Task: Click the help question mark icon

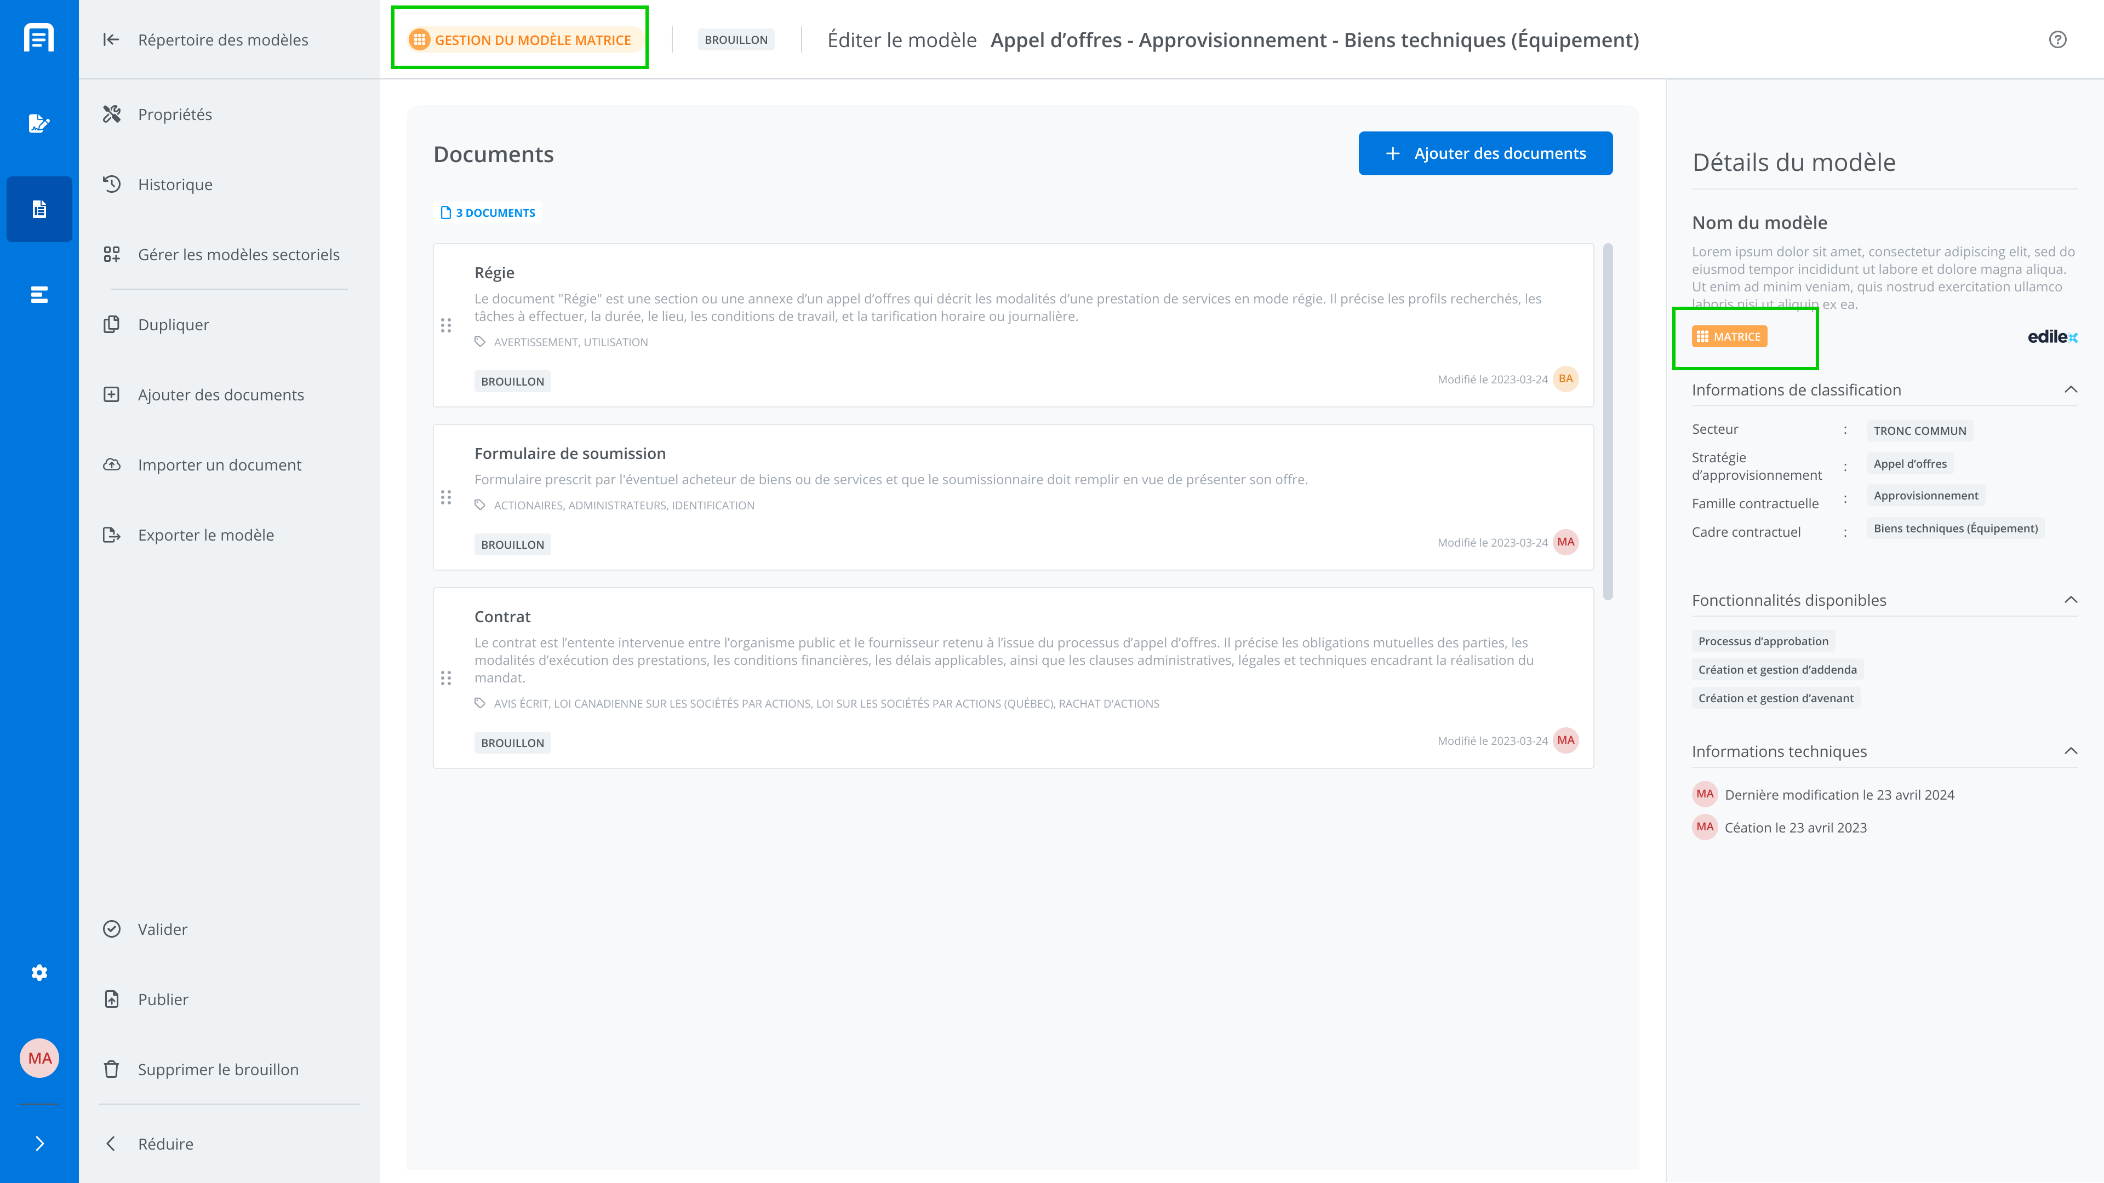Action: [2057, 39]
